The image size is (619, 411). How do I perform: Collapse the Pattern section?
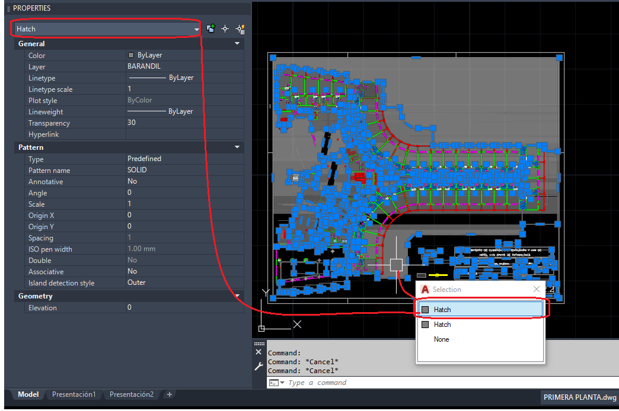pos(237,147)
